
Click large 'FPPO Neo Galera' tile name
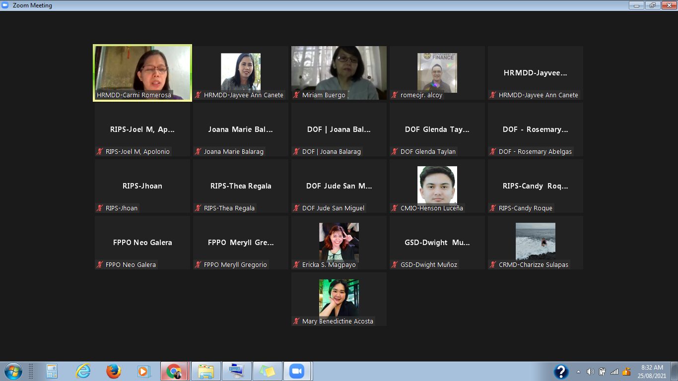142,243
